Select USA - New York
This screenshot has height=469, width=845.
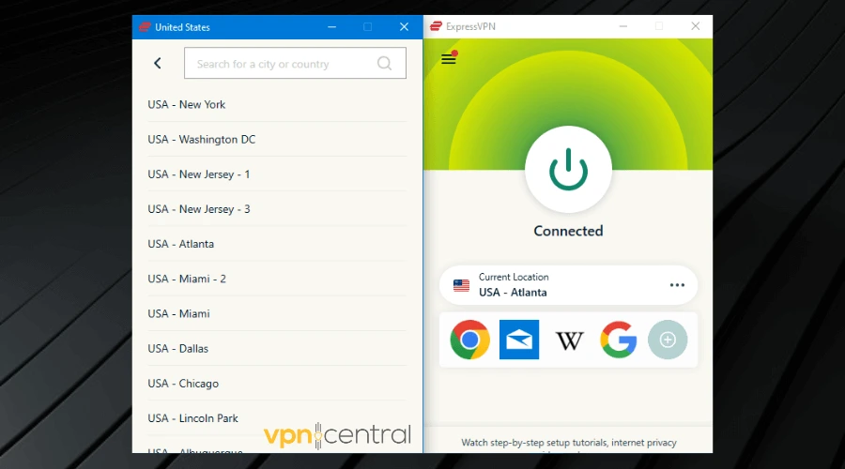click(x=277, y=104)
